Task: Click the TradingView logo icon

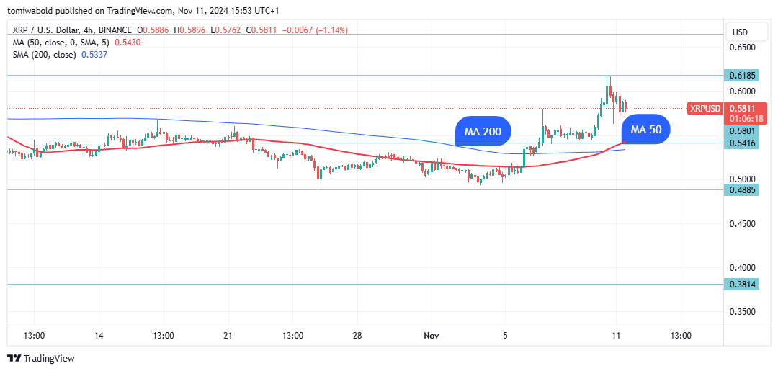Action: coord(14,358)
